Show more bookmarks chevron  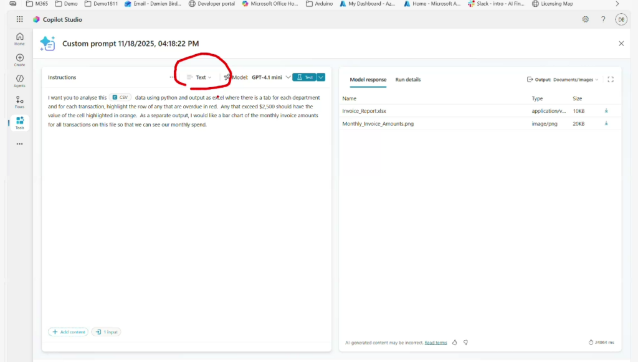[x=617, y=4]
